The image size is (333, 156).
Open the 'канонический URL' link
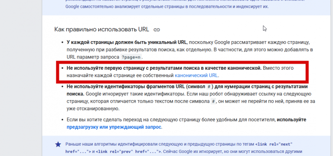click(x=196, y=75)
